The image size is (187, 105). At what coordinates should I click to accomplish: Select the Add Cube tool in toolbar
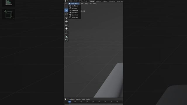66,40
